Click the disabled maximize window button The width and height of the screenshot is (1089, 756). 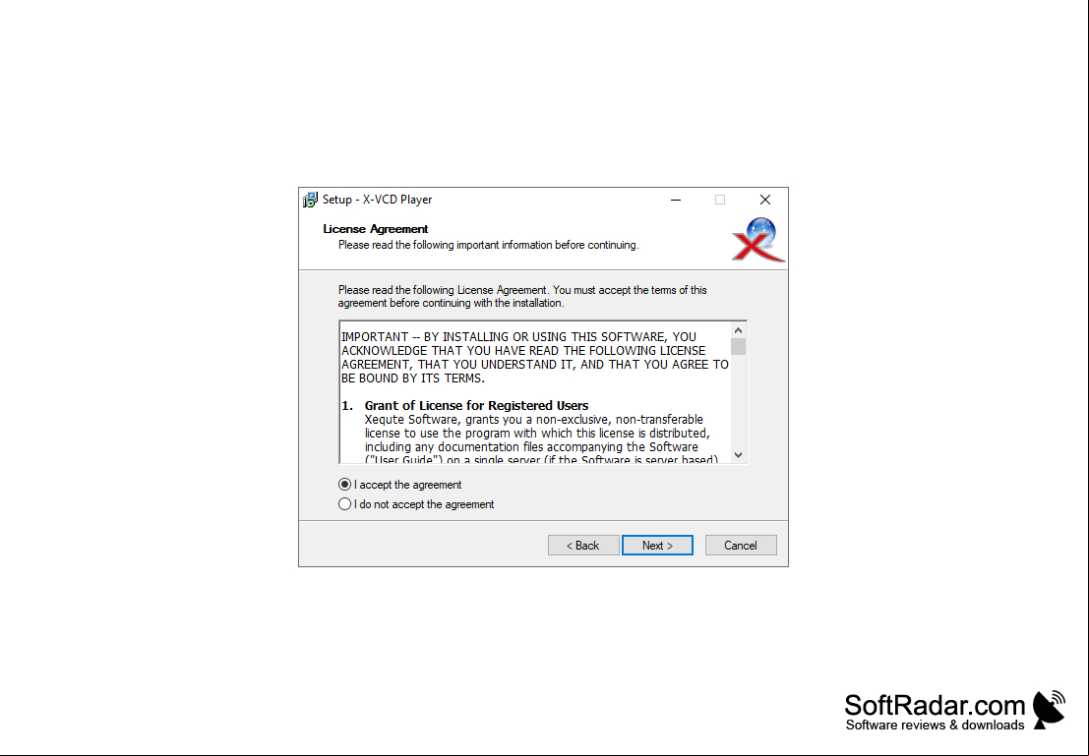pos(719,200)
